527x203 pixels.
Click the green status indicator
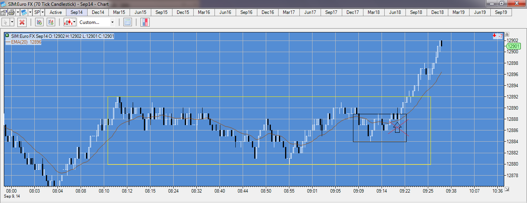(x=7, y=36)
